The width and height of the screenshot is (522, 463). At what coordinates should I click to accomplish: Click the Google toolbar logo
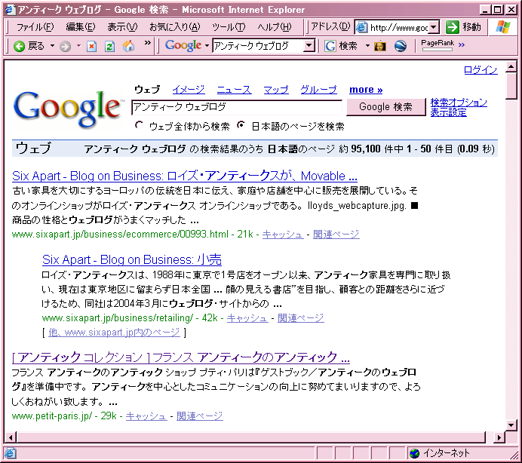point(183,45)
